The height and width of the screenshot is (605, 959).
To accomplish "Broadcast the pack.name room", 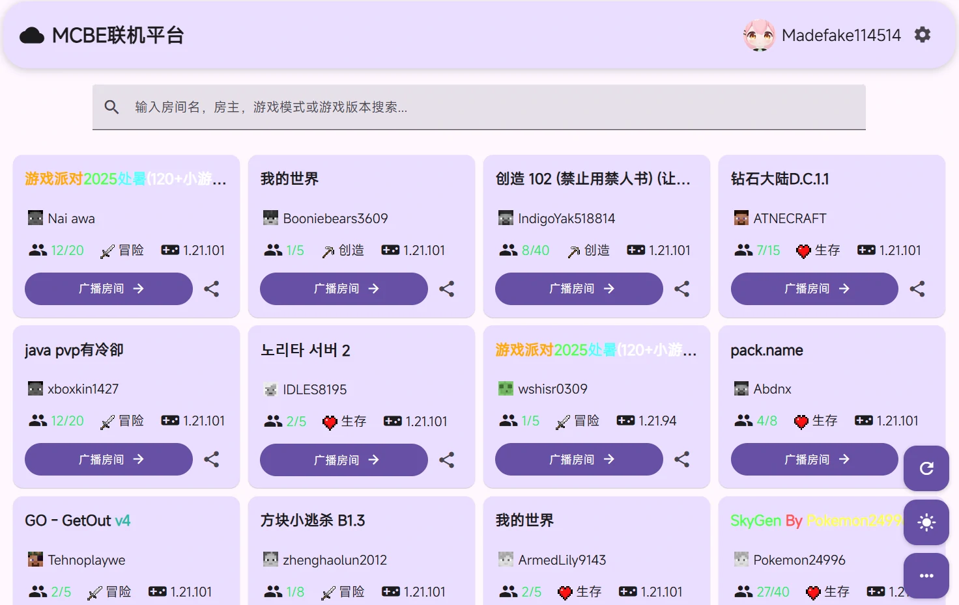I will tap(814, 459).
